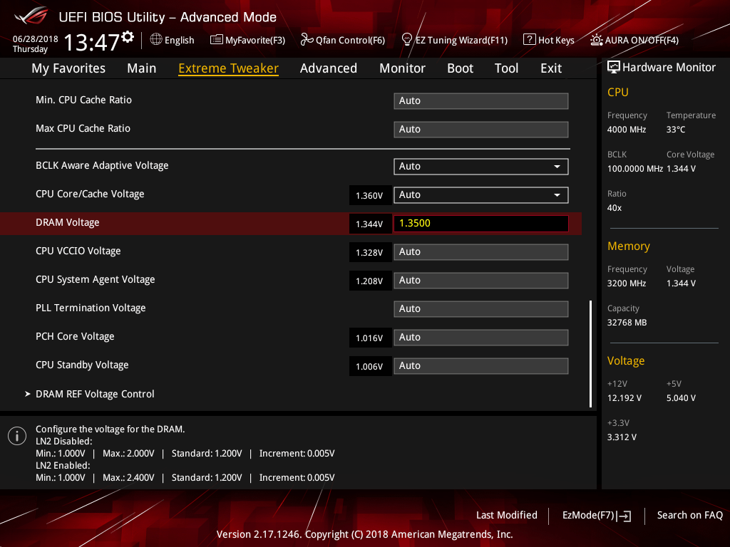Click the Qfan Control fan icon
This screenshot has width=730, height=547.
coord(307,40)
